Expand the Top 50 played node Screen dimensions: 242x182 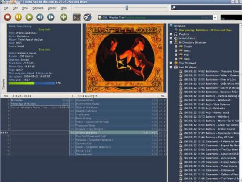[171, 63]
